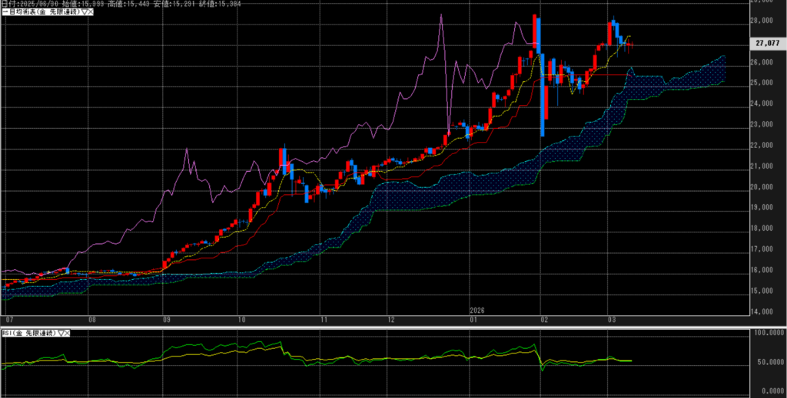
Task: Click the 14,000 price axis label
Action: pos(762,311)
